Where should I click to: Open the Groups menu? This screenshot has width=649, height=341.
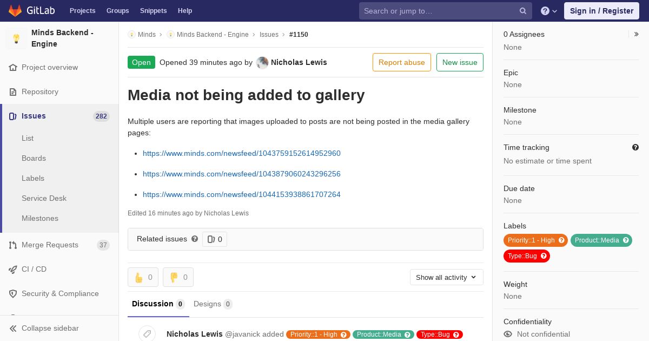coord(118,11)
